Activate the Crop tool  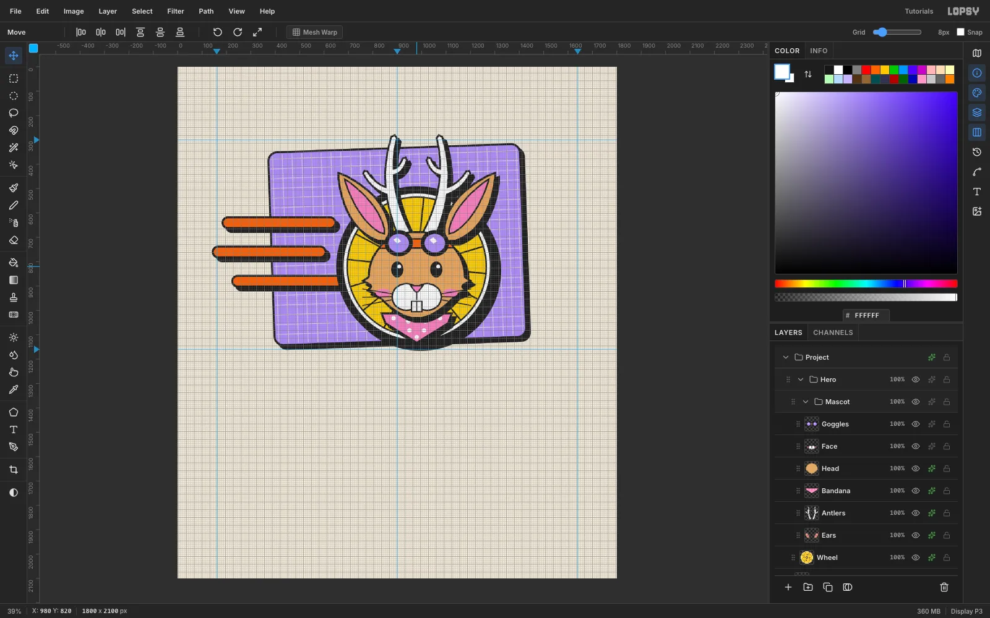click(14, 470)
